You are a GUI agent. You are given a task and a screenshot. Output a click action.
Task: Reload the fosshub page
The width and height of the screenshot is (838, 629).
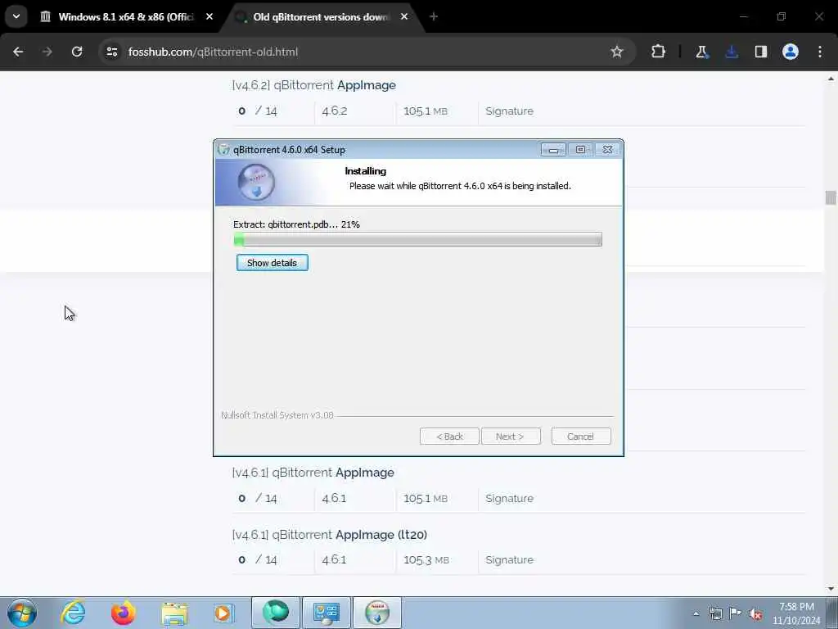pos(77,52)
